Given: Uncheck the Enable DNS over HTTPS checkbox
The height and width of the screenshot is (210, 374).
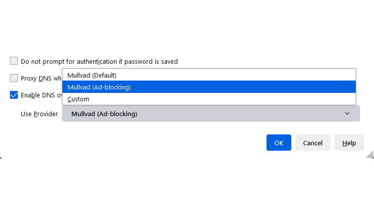Looking at the screenshot, I should 14,95.
